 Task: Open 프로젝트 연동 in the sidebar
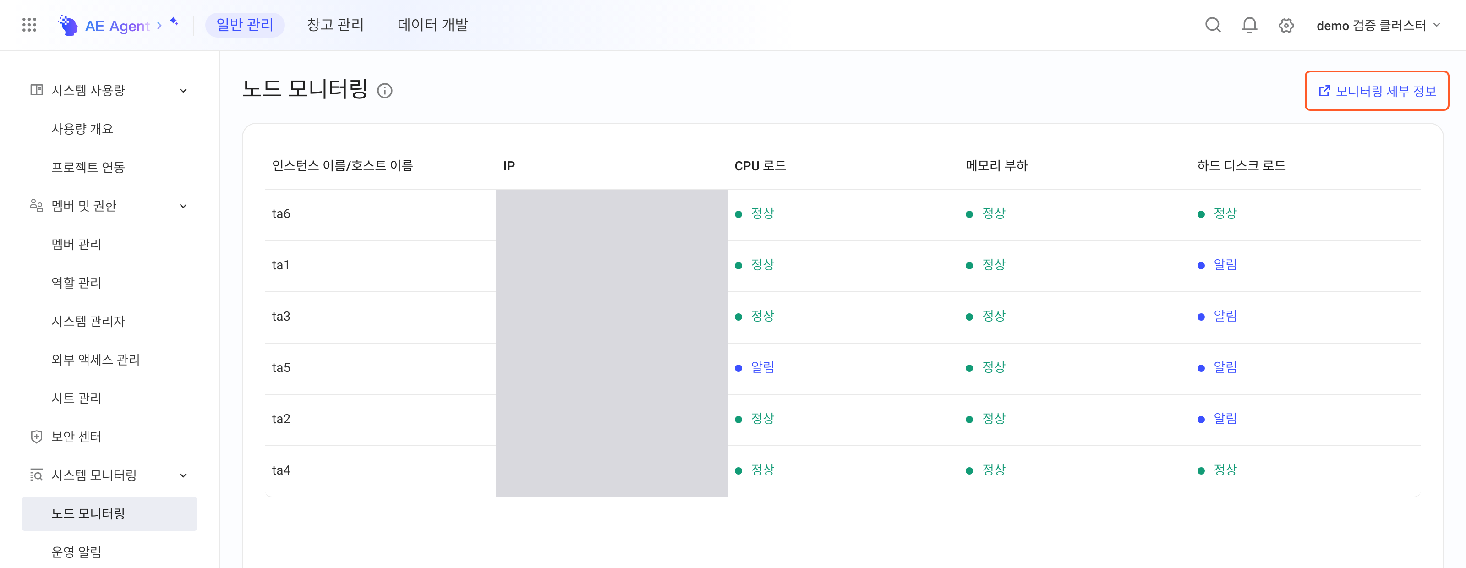click(x=88, y=167)
